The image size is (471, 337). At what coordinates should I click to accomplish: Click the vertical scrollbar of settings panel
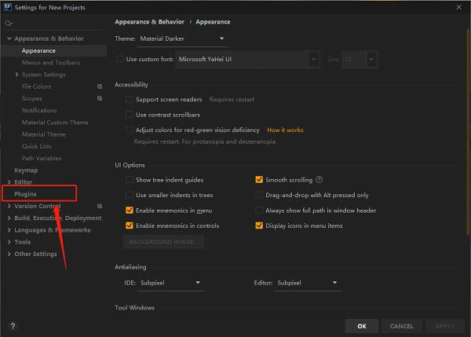coord(468,132)
